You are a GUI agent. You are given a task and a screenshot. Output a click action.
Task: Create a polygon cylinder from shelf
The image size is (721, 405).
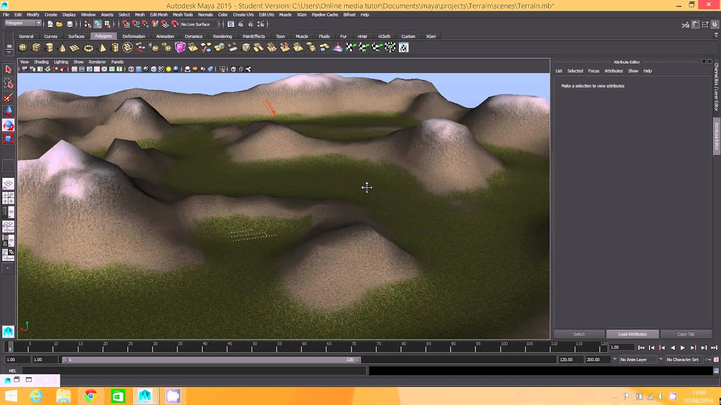(x=50, y=48)
